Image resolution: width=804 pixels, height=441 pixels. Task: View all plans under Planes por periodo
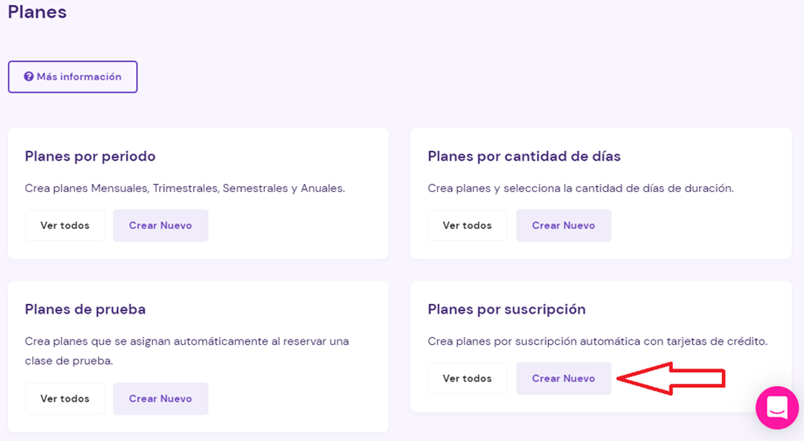[x=66, y=225]
